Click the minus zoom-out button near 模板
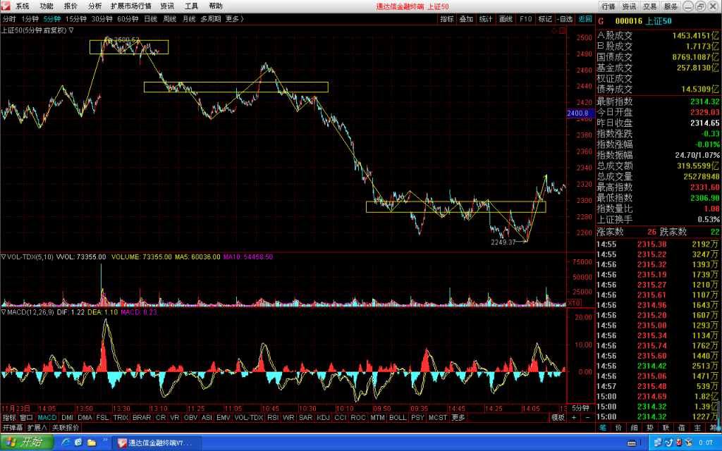The width and height of the screenshot is (722, 451). [x=587, y=417]
